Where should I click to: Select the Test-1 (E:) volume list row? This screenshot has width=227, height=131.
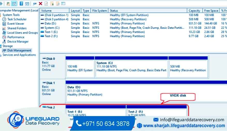[134, 32]
